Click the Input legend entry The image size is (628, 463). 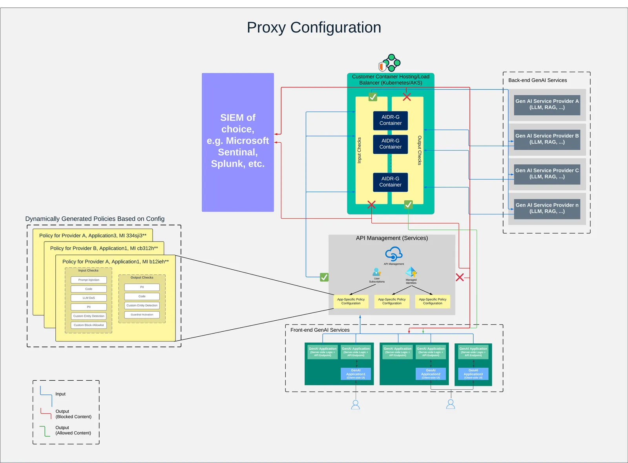[60, 394]
